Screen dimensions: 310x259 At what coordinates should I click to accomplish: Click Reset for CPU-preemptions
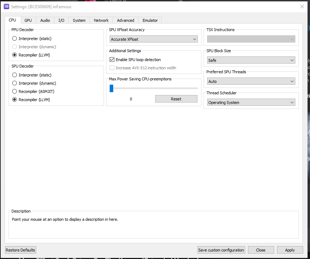[176, 99]
